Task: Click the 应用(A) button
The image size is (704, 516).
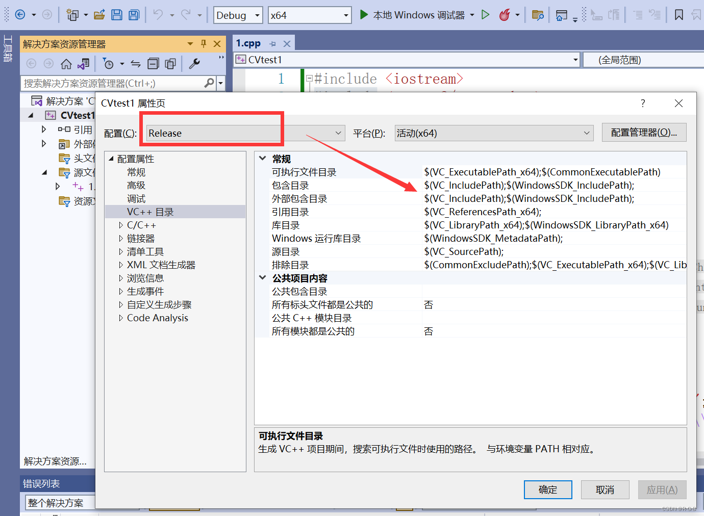Action: pyautogui.click(x=662, y=489)
